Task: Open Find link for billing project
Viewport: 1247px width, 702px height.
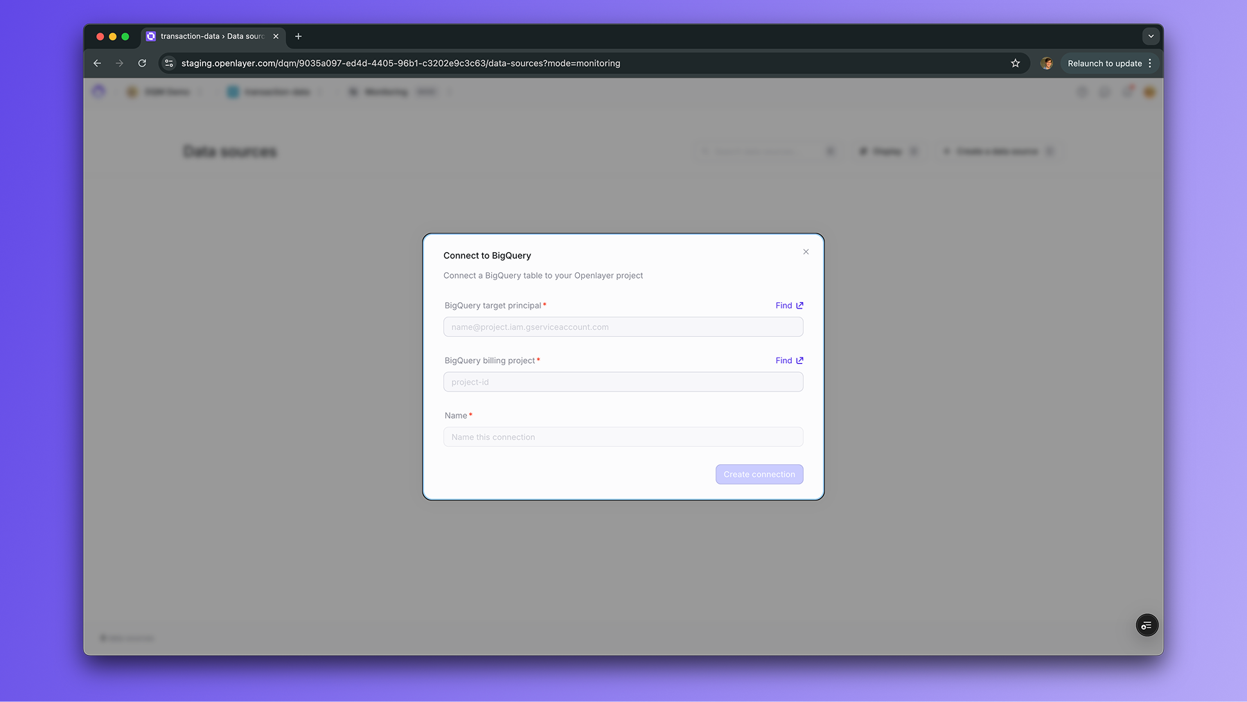Action: point(789,360)
